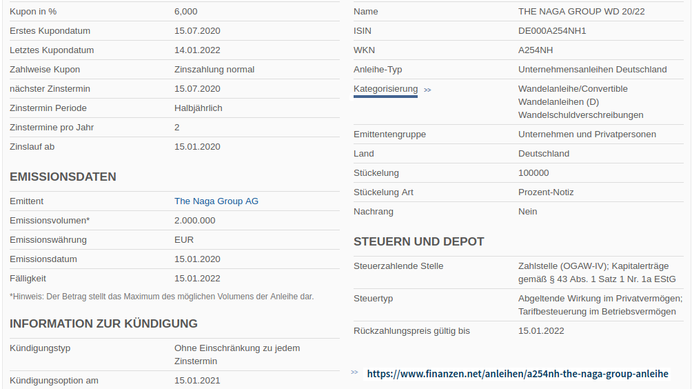Follow the finanzen.net a254nh anleihe URL
This screenshot has width=692, height=389.
coord(517,374)
